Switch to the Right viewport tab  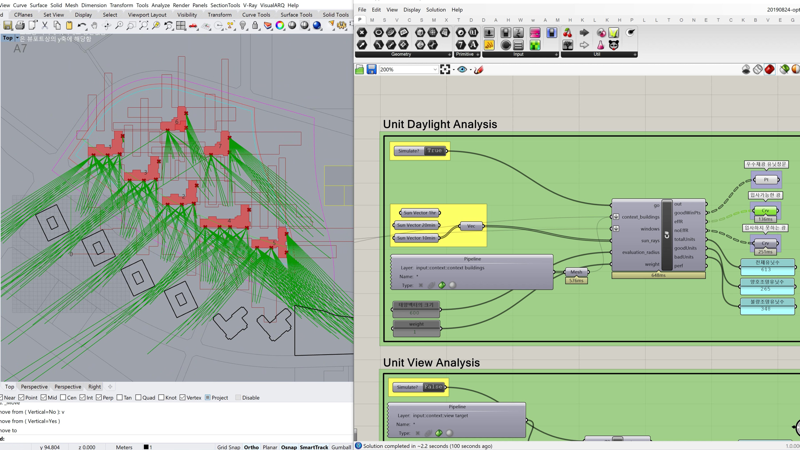(94, 387)
